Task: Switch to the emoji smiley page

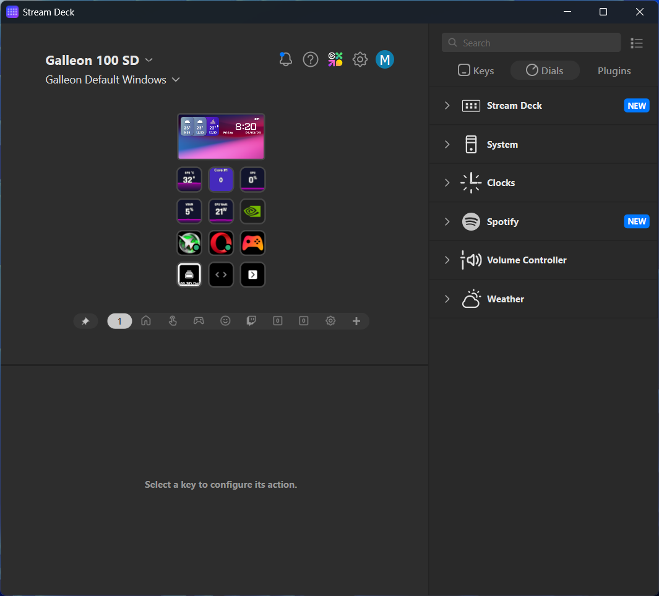Action: click(225, 320)
